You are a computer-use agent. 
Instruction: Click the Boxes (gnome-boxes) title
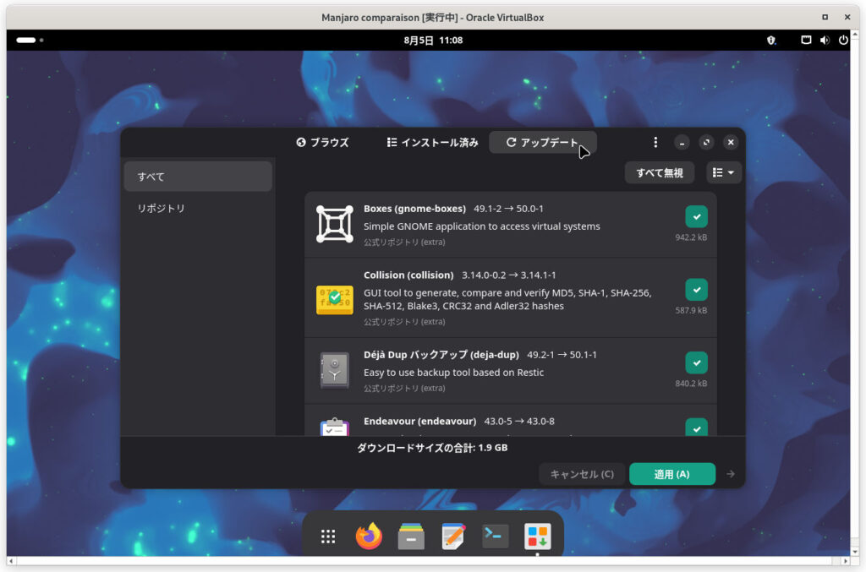click(x=414, y=209)
